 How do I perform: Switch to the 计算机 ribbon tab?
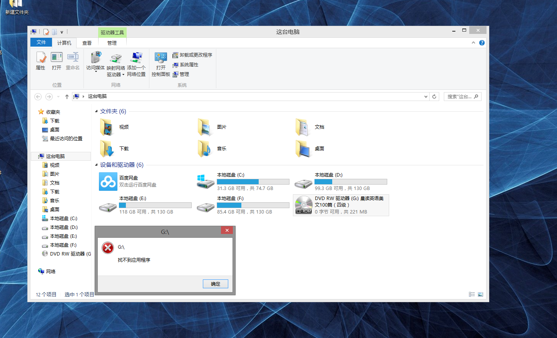[64, 43]
